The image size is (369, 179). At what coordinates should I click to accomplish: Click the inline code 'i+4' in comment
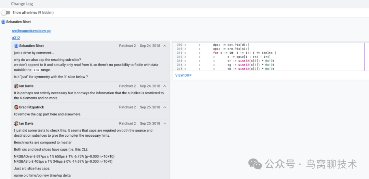(x=36, y=70)
